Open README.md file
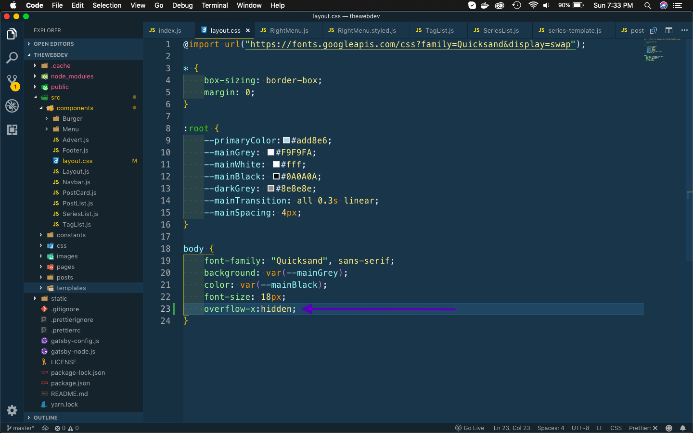The width and height of the screenshot is (693, 433). pyautogui.click(x=83, y=394)
